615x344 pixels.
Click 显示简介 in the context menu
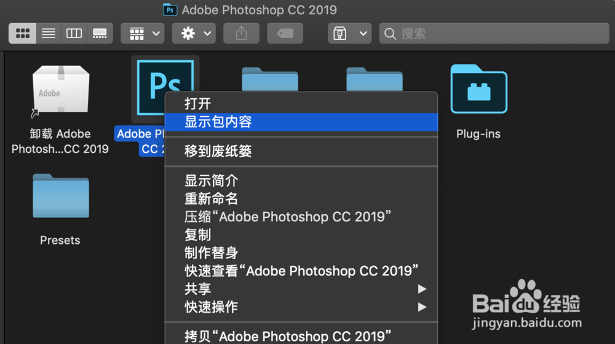(211, 181)
